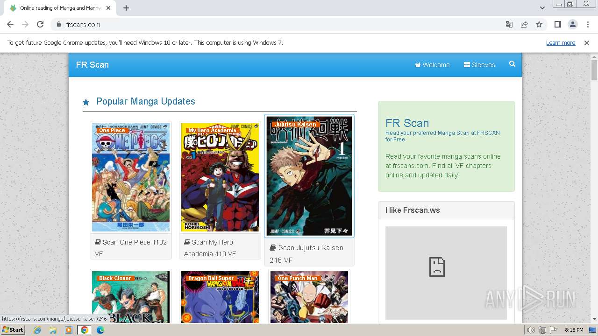
Task: Open File Explorer folder on taskbar
Action: point(53,330)
